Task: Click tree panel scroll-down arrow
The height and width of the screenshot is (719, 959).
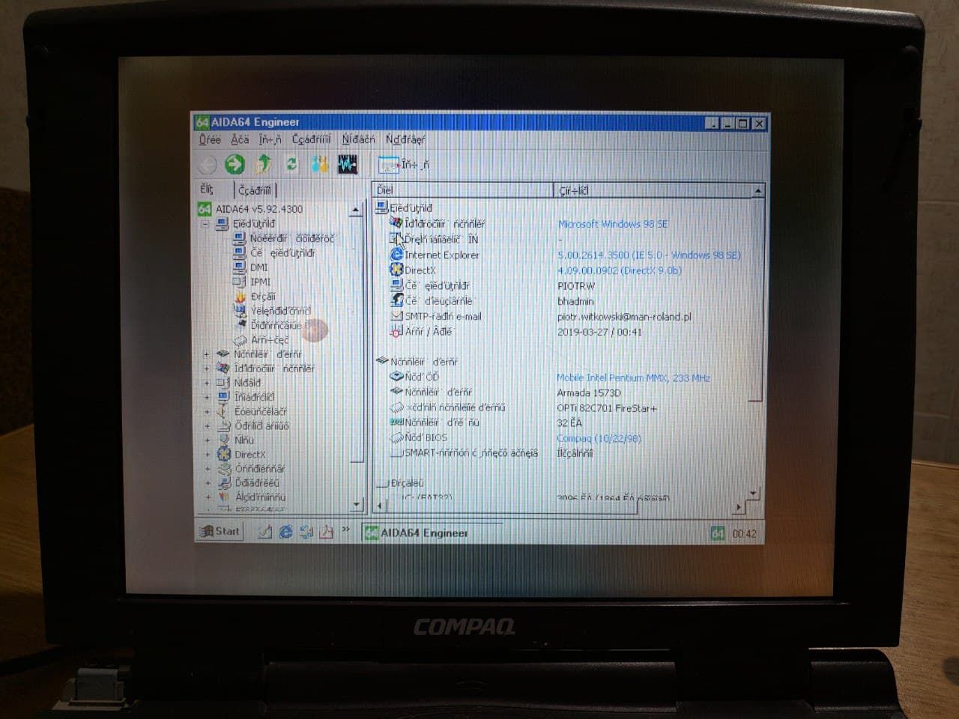Action: pos(357,505)
